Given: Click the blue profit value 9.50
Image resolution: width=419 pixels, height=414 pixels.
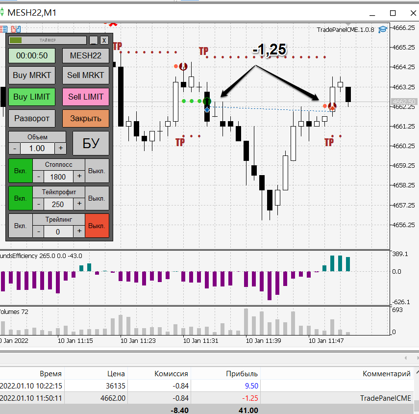Looking at the screenshot, I should 251,386.
